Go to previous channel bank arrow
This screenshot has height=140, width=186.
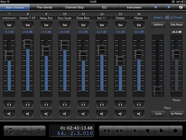point(155,7)
